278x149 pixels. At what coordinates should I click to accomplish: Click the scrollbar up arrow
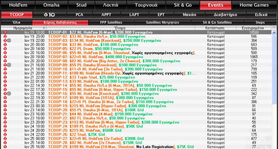coord(274,33)
